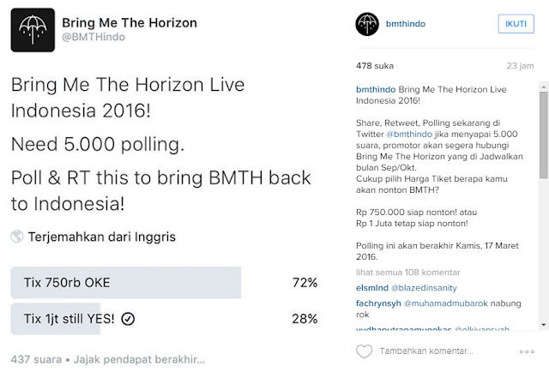The height and width of the screenshot is (372, 549).
Task: Select poll option Tix 750rb OKE
Action: point(164,283)
